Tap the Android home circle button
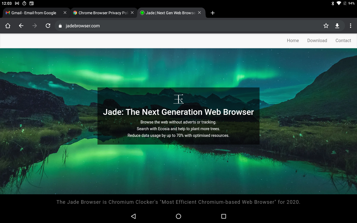The height and width of the screenshot is (223, 357). pyautogui.click(x=178, y=216)
